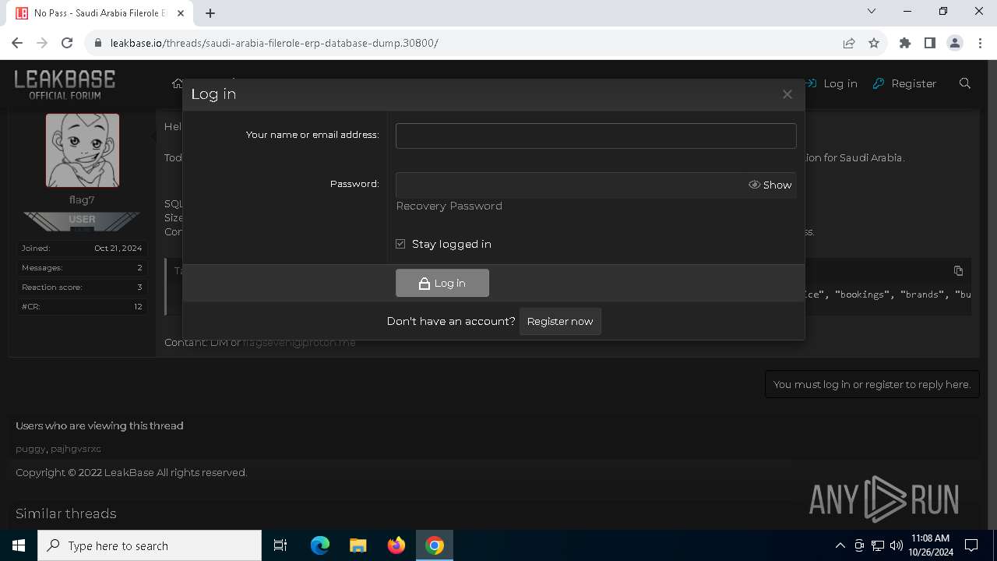Click the name or email address field
Viewport: 997px width, 561px height.
pos(596,136)
